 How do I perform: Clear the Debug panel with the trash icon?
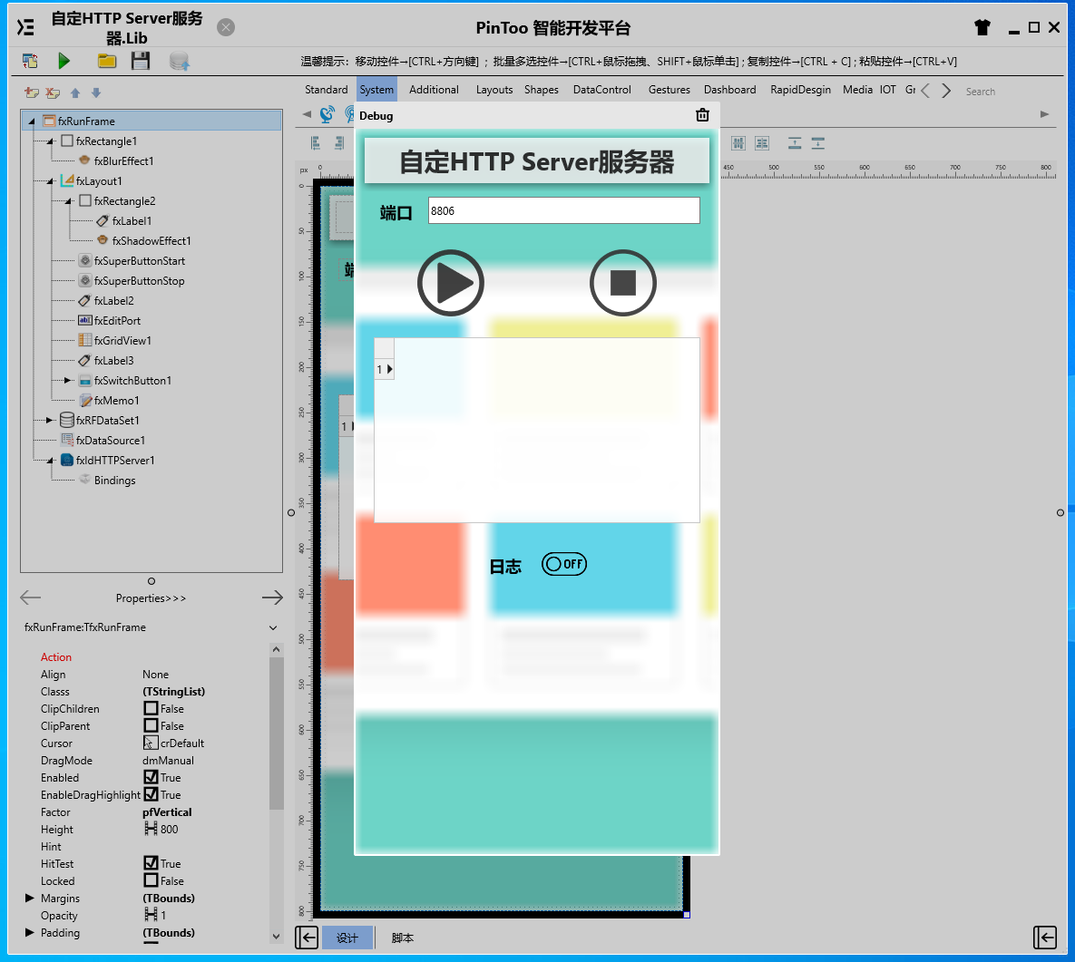coord(703,115)
